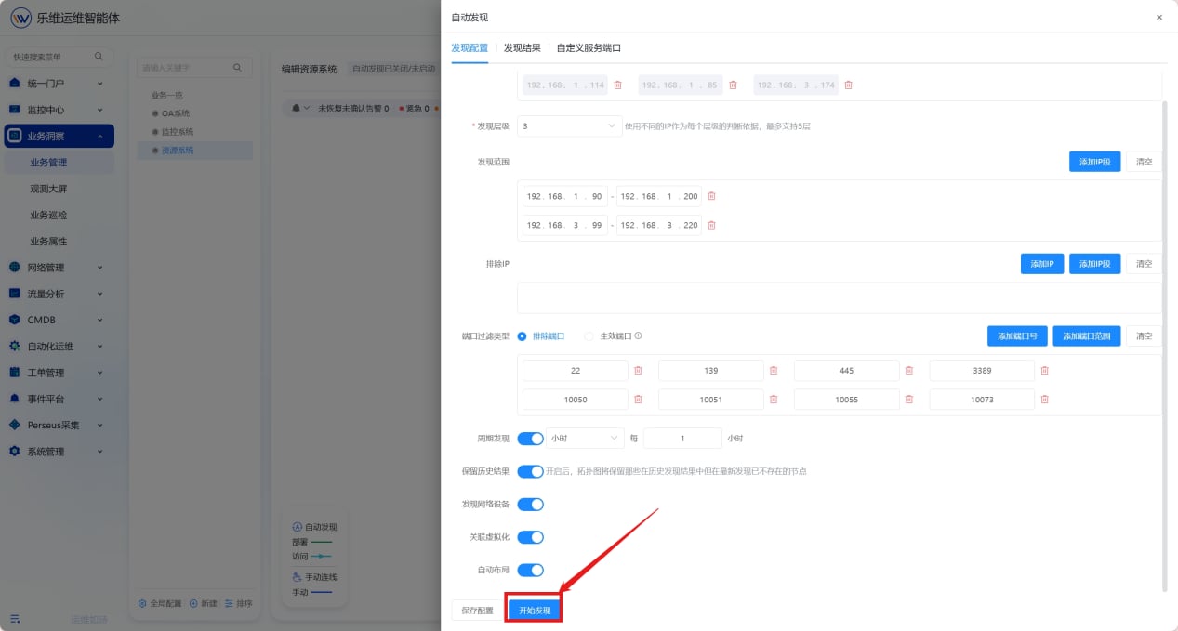Delete the 192.168.1.114 IP entry
Screen dimensions: 1178x631
pos(617,85)
